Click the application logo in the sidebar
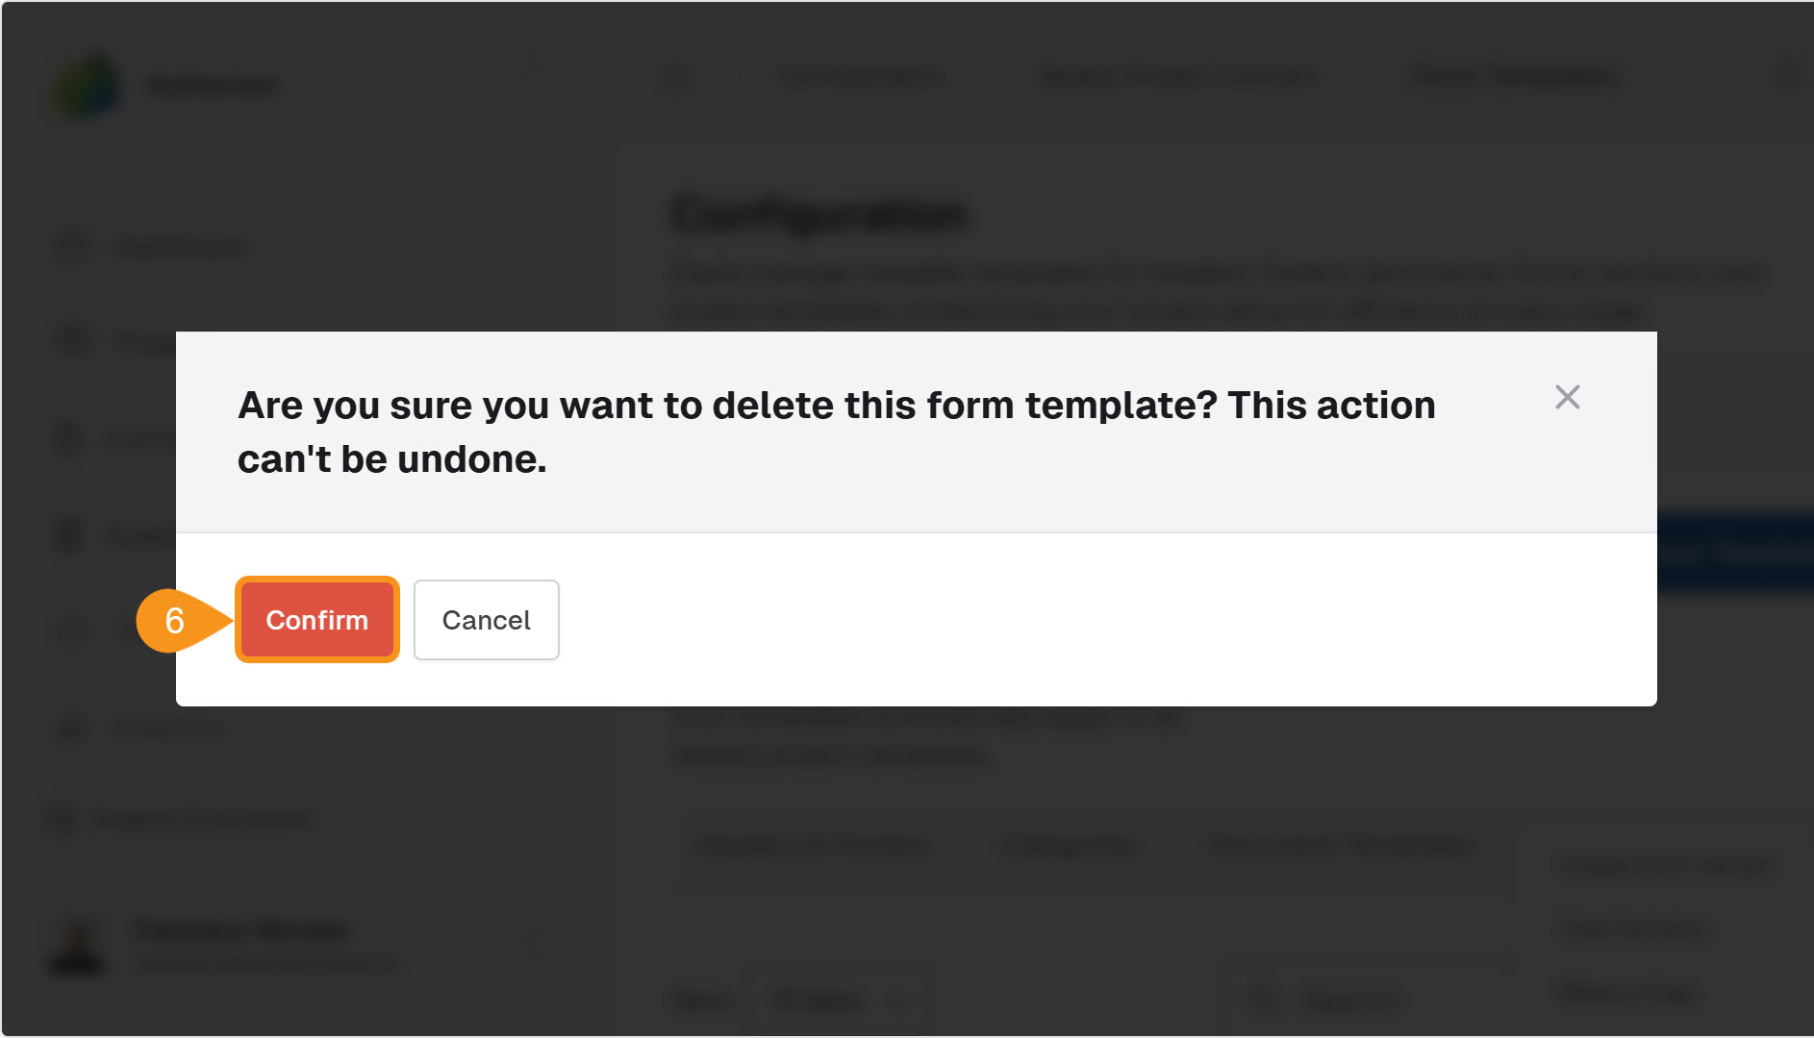Screen dimensions: 1814x1038 pyautogui.click(x=87, y=85)
